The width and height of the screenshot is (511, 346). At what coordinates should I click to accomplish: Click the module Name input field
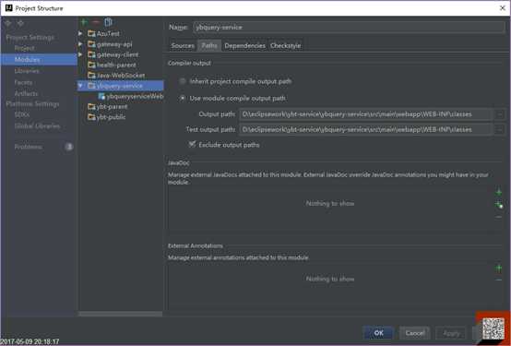pos(349,28)
